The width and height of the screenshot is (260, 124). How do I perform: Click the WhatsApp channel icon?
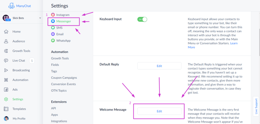click(53, 40)
